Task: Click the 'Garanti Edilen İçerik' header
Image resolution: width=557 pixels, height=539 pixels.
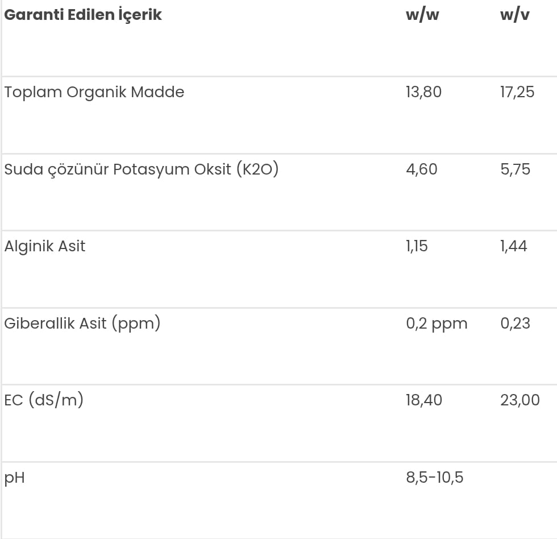Action: click(83, 15)
